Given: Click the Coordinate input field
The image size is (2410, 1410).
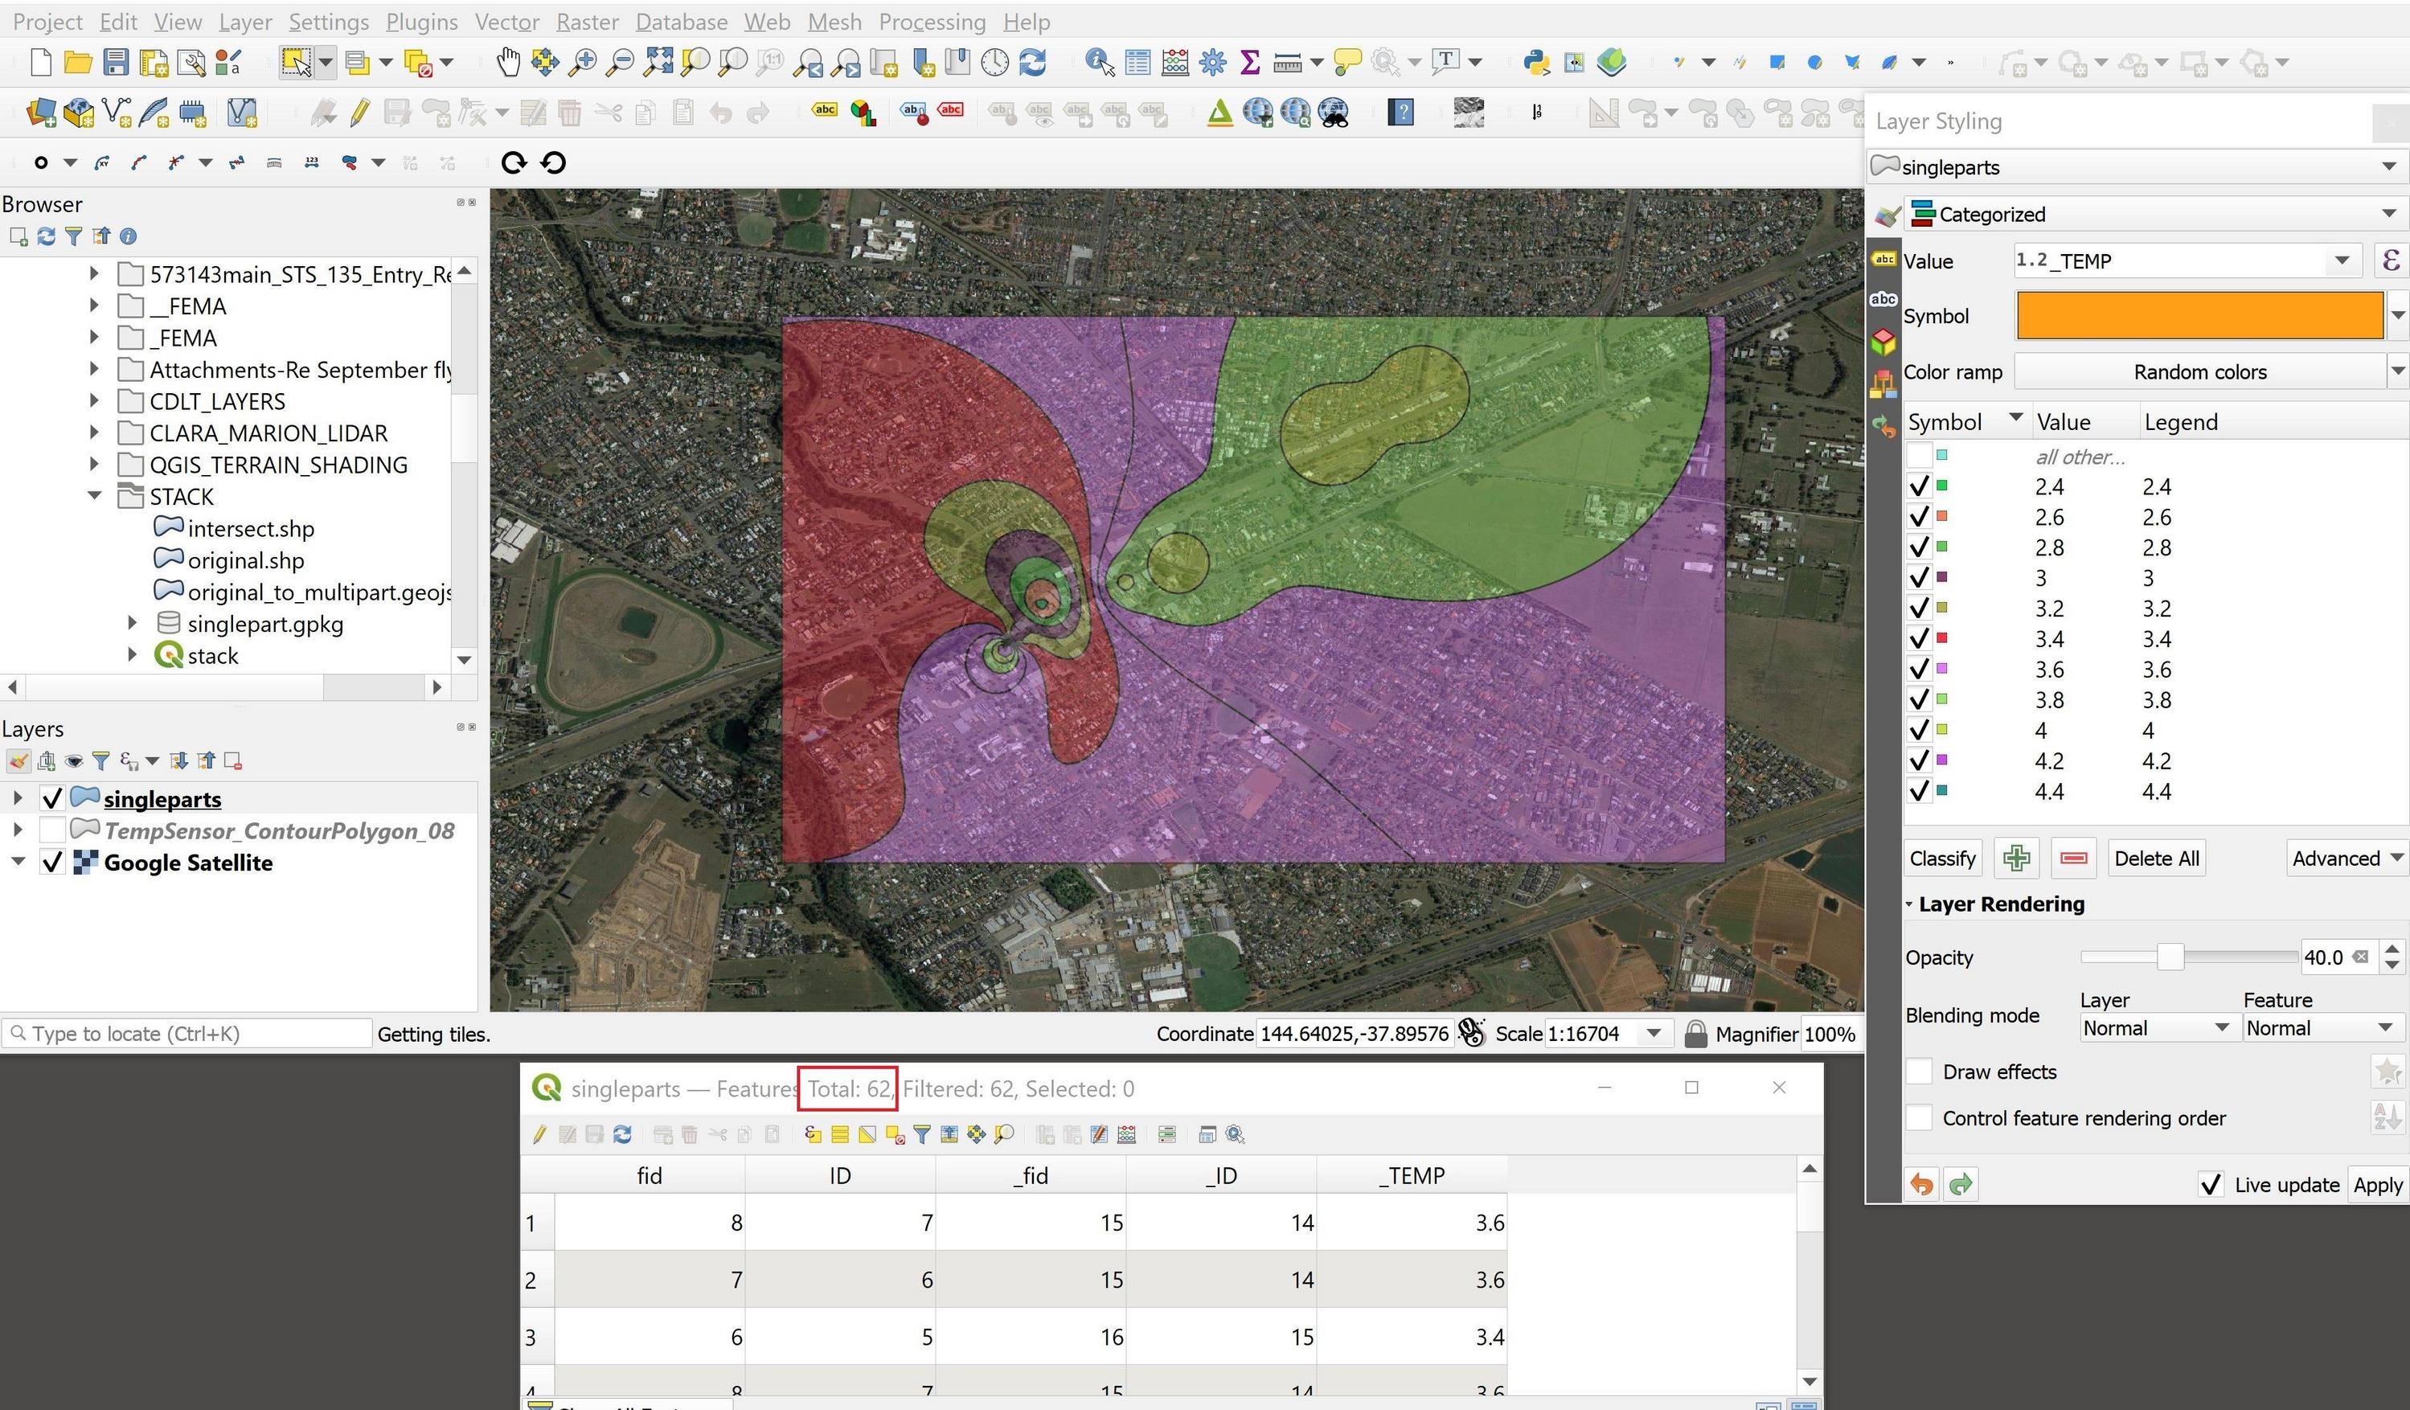Looking at the screenshot, I should [x=1355, y=1033].
